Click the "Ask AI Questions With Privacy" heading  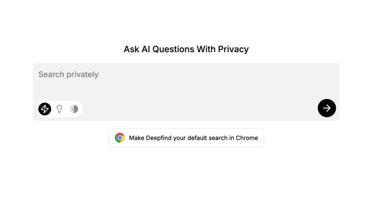pyautogui.click(x=186, y=49)
